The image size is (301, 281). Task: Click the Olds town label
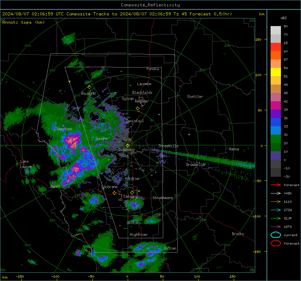(127, 139)
